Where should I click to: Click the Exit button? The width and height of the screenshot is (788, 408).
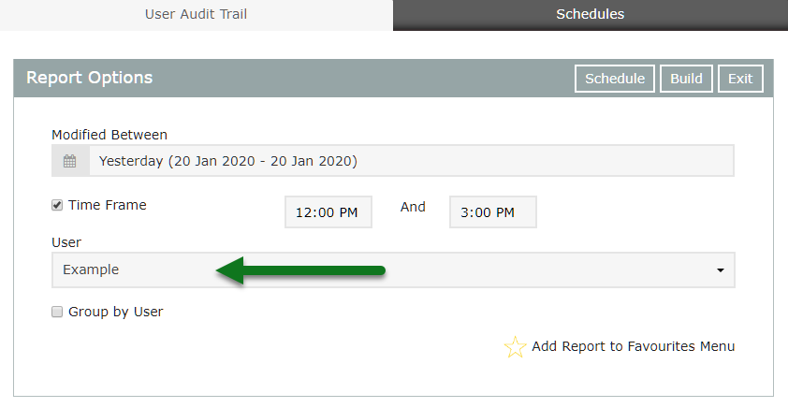pos(740,79)
